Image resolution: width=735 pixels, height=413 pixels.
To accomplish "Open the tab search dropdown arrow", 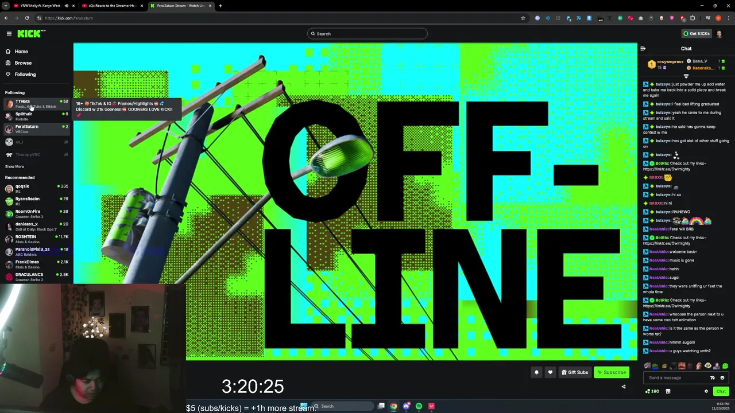I will tap(5, 6).
